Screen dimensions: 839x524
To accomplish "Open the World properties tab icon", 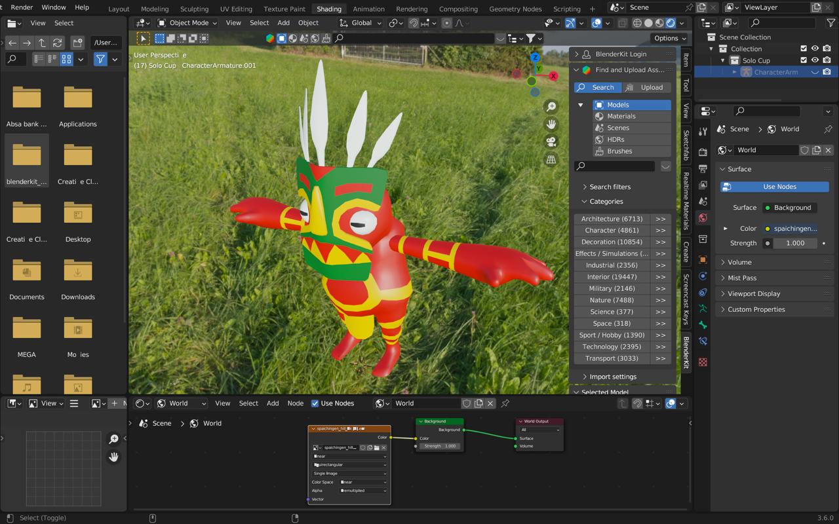I will point(703,218).
